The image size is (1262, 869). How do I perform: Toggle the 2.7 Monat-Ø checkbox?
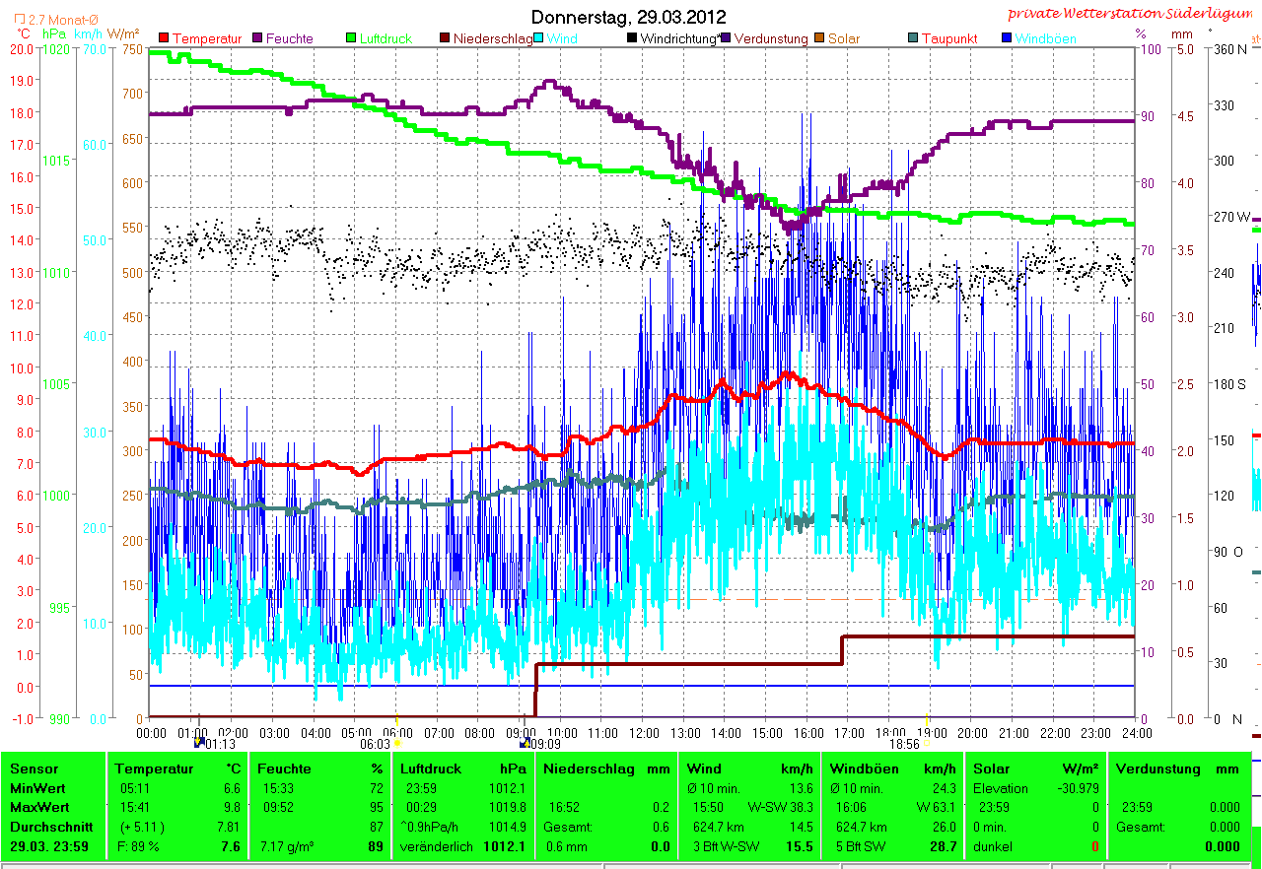click(x=21, y=20)
